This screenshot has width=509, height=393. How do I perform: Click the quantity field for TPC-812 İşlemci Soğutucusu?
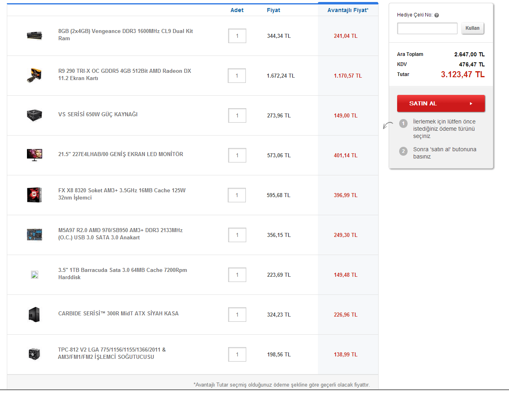point(237,354)
